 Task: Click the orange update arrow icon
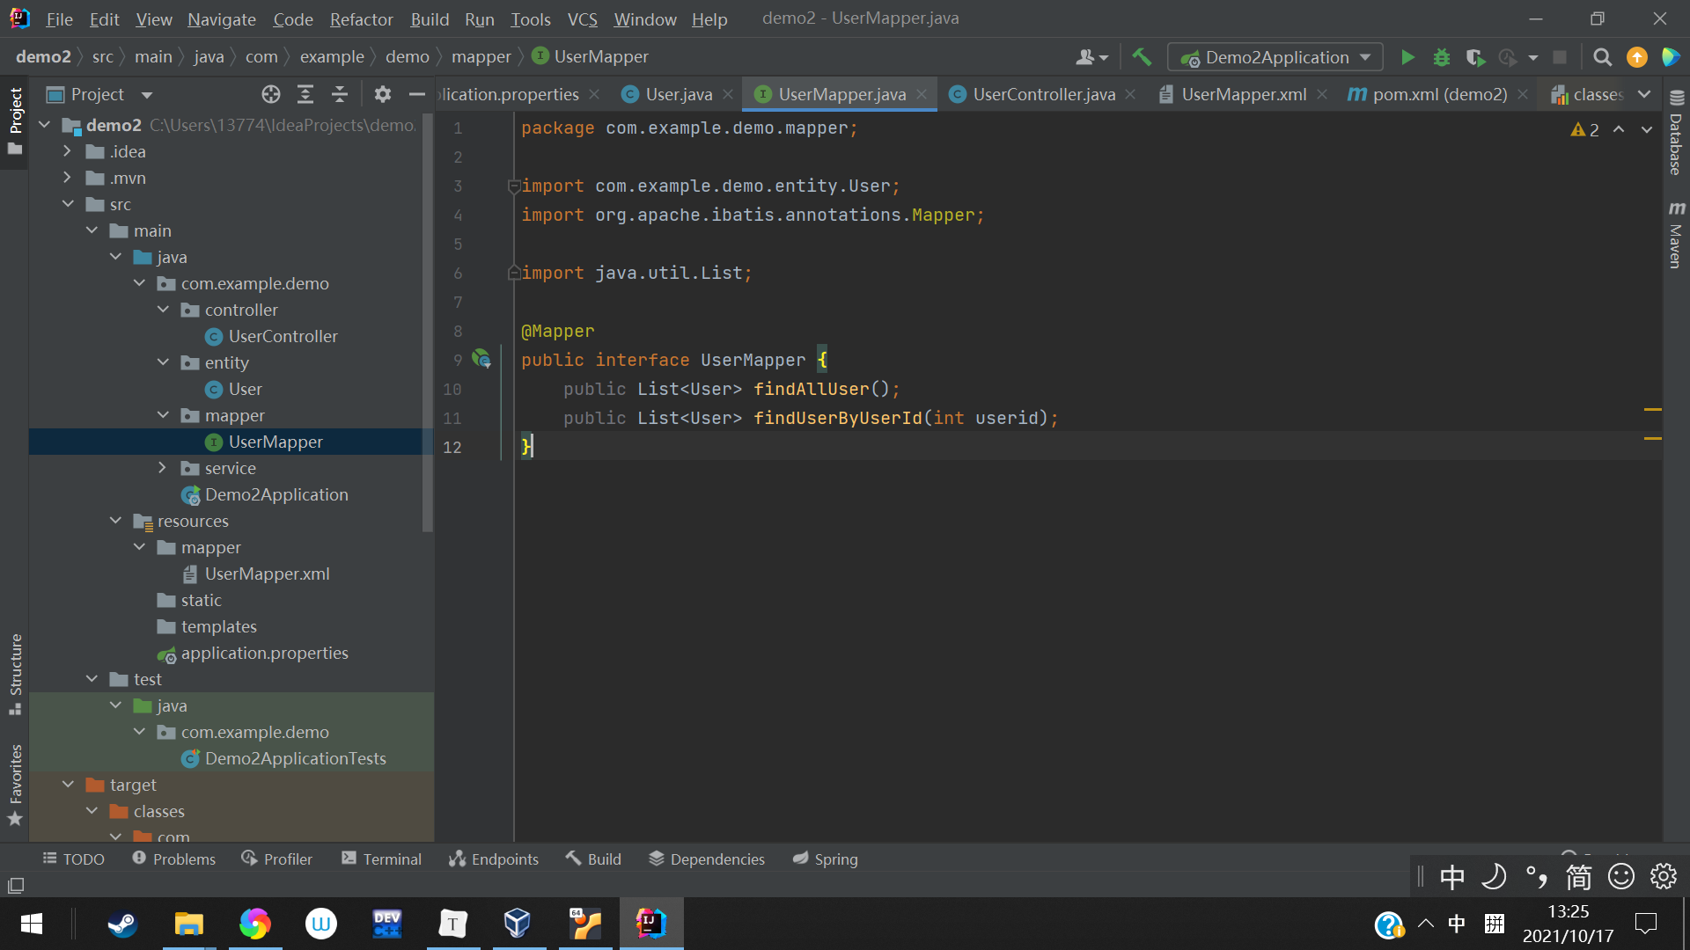(1637, 57)
